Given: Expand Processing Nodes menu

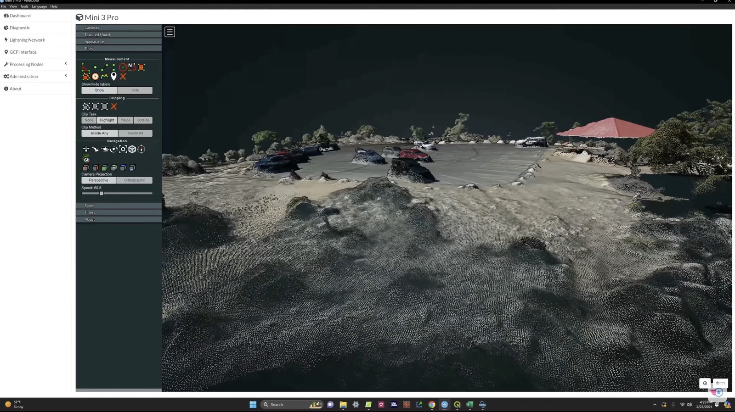Looking at the screenshot, I should tap(35, 64).
